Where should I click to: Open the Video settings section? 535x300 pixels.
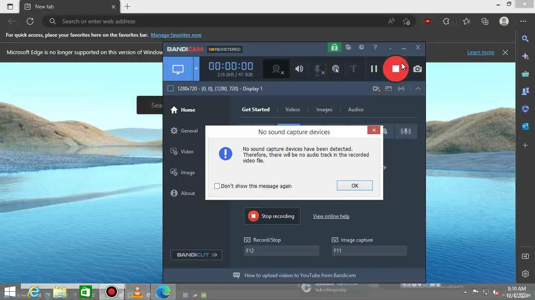click(182, 152)
